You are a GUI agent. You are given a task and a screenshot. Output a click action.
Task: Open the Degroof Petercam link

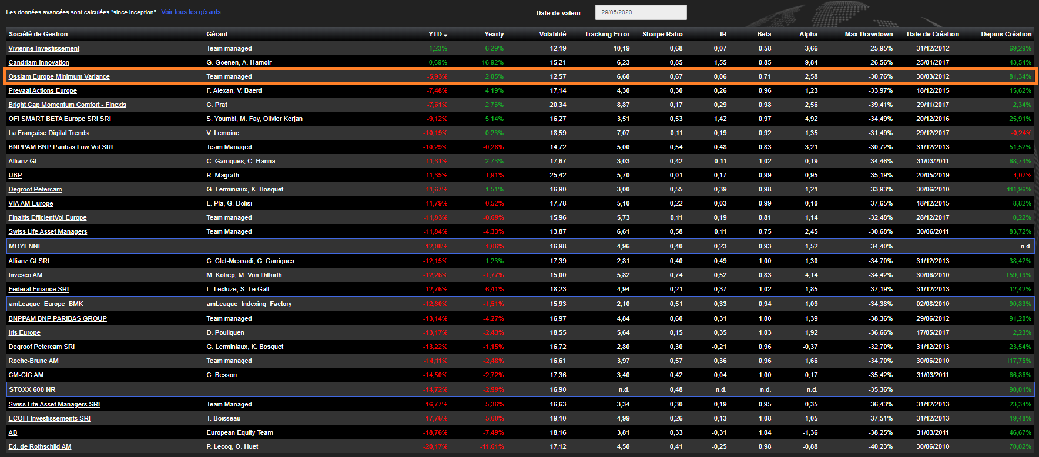click(x=35, y=189)
